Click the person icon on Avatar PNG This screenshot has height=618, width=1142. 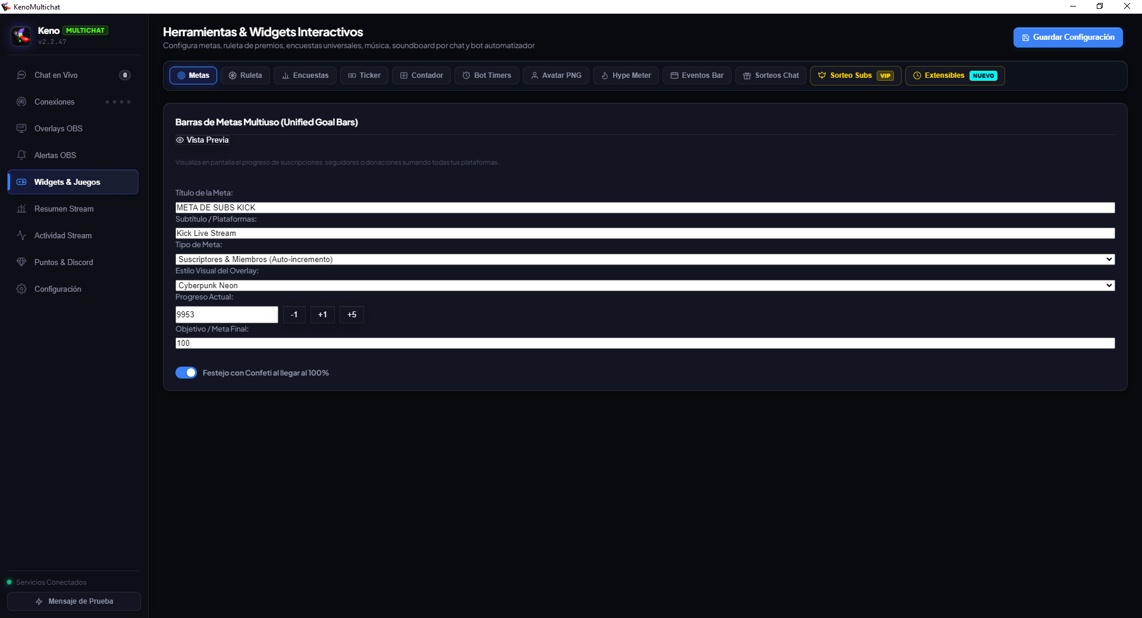coord(535,75)
